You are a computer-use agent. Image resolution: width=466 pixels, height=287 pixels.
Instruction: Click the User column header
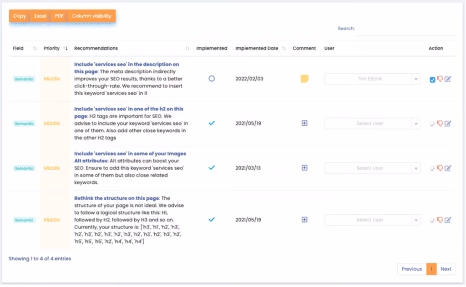(x=329, y=48)
